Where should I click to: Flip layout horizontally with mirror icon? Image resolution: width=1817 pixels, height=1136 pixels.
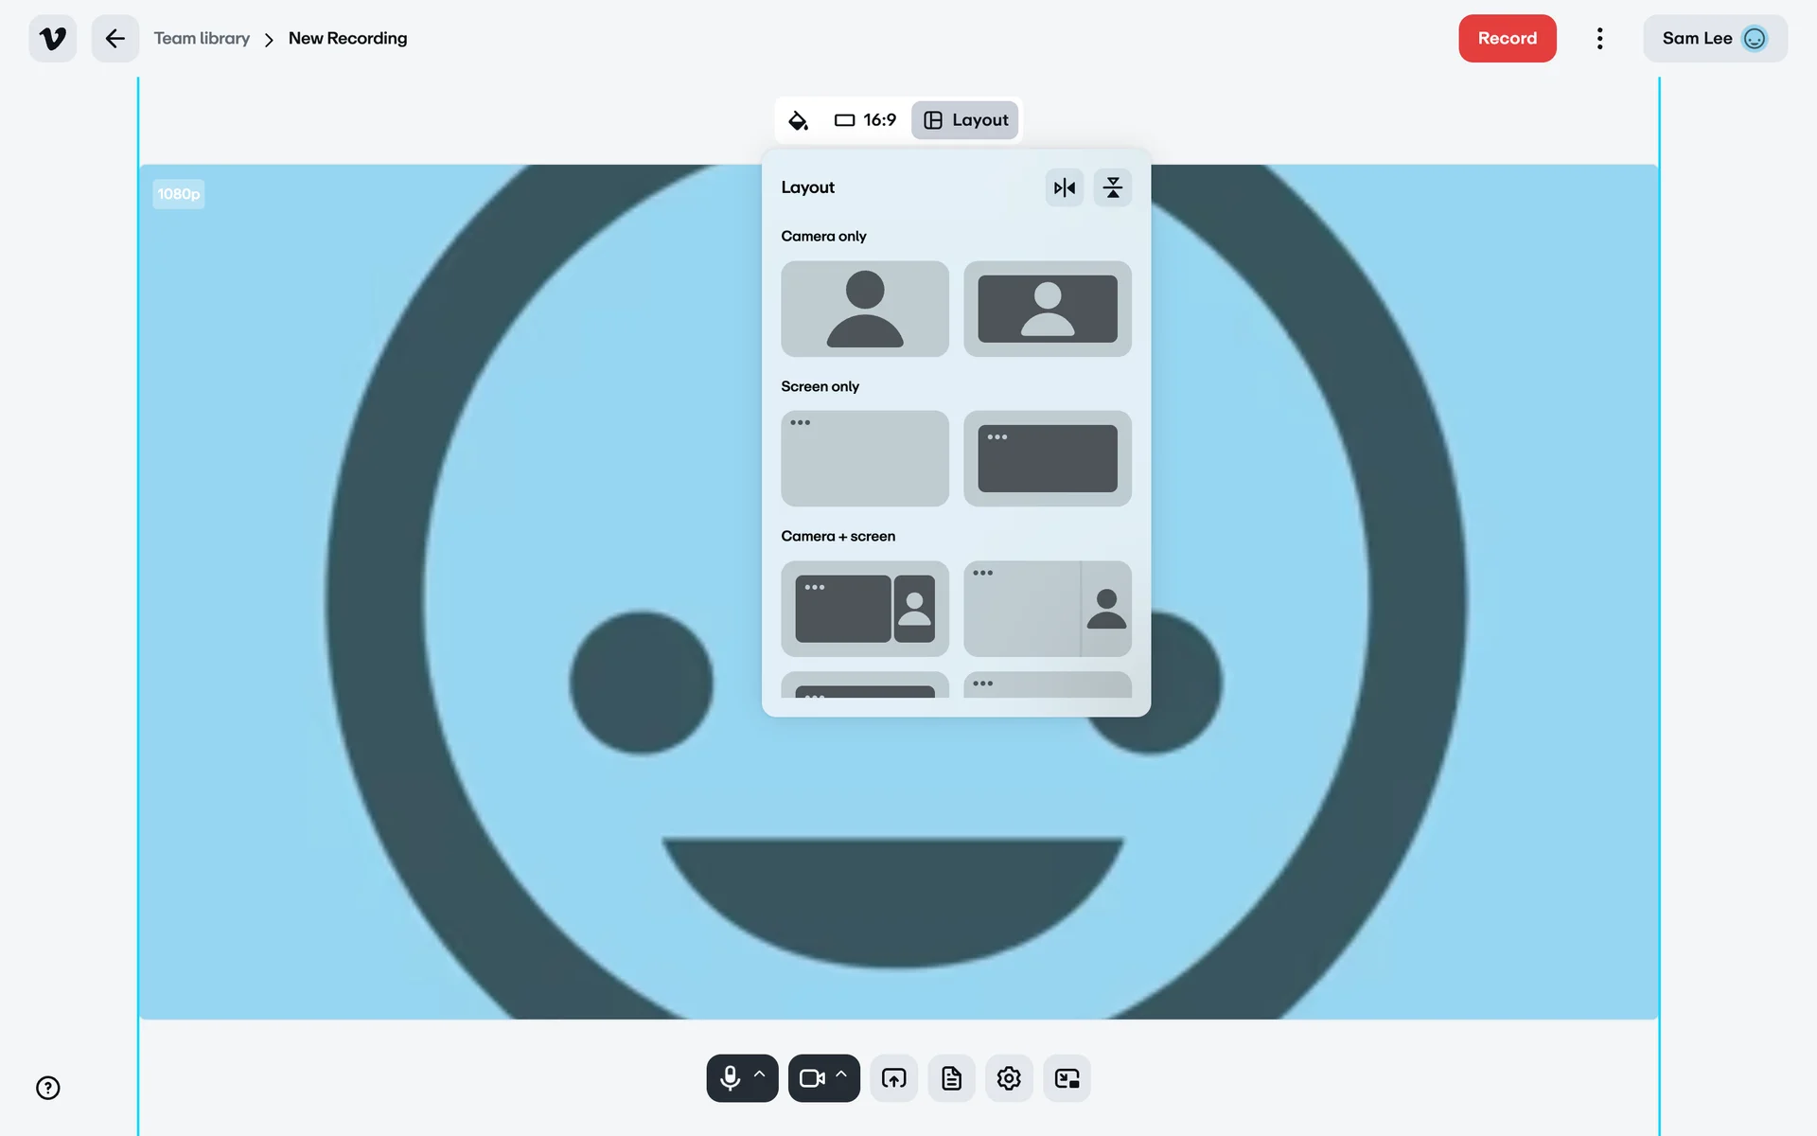[x=1064, y=187]
